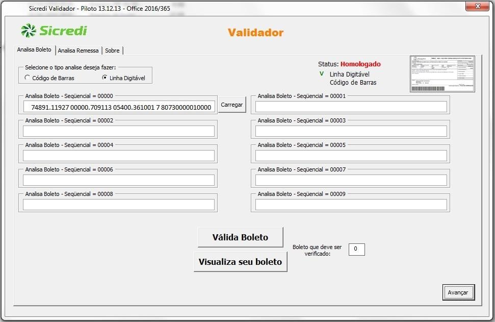Close the Sicredi Validador window
The image size is (495, 322).
(477, 6)
